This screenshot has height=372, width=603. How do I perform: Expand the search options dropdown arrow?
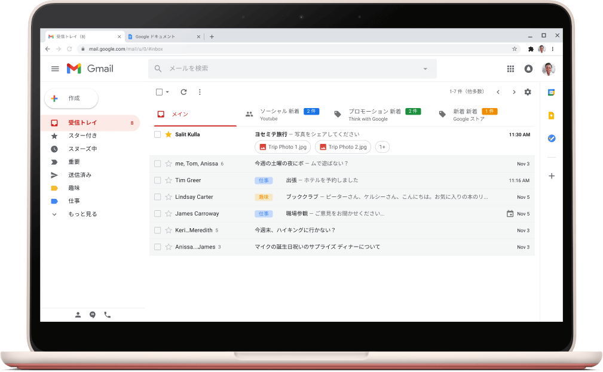pyautogui.click(x=425, y=69)
